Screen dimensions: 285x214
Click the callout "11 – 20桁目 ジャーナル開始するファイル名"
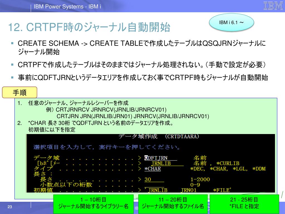173,204
